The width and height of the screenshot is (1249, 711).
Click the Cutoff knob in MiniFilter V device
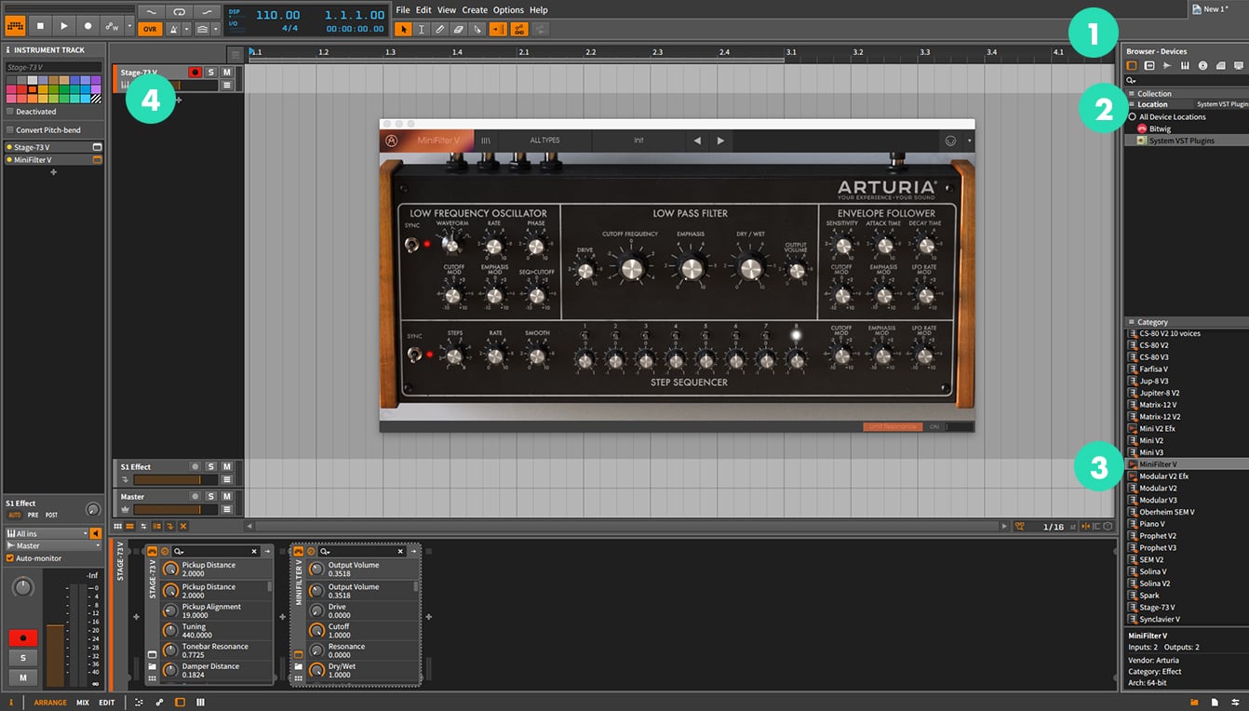coord(316,631)
